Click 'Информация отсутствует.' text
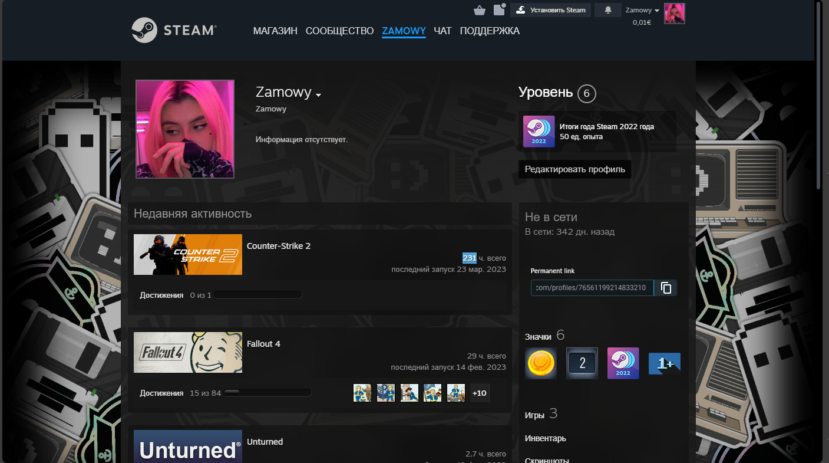 click(x=302, y=140)
